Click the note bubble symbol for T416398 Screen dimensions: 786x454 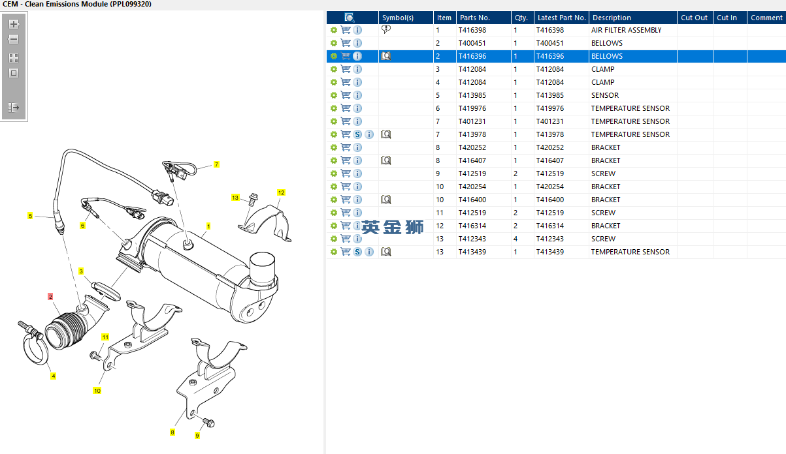385,30
